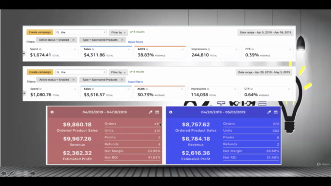The image size is (331, 186).
Task: Click search magnifier in Apr 20 panel
Action: point(58,72)
